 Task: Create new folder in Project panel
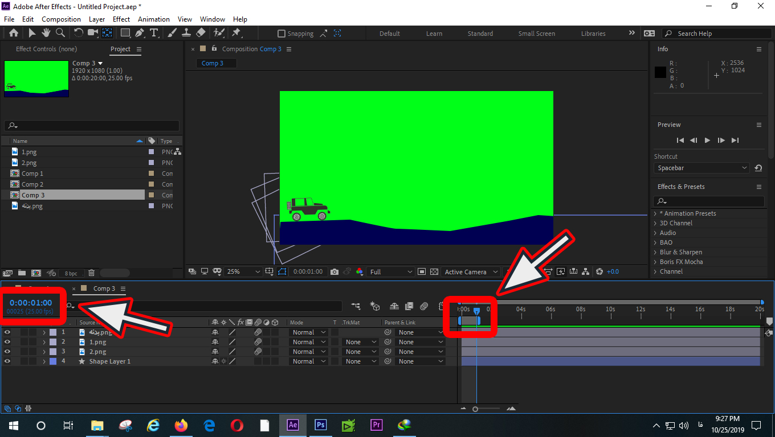(22, 273)
